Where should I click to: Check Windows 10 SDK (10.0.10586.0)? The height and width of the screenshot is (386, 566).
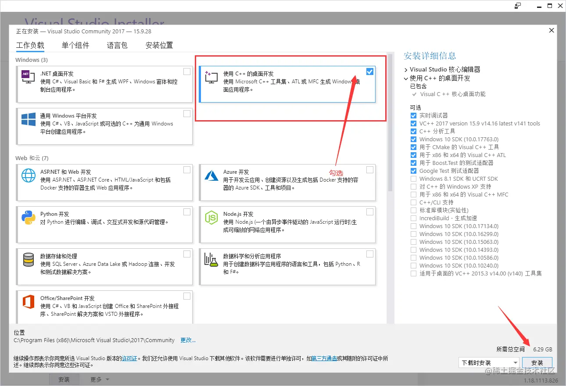tap(413, 257)
